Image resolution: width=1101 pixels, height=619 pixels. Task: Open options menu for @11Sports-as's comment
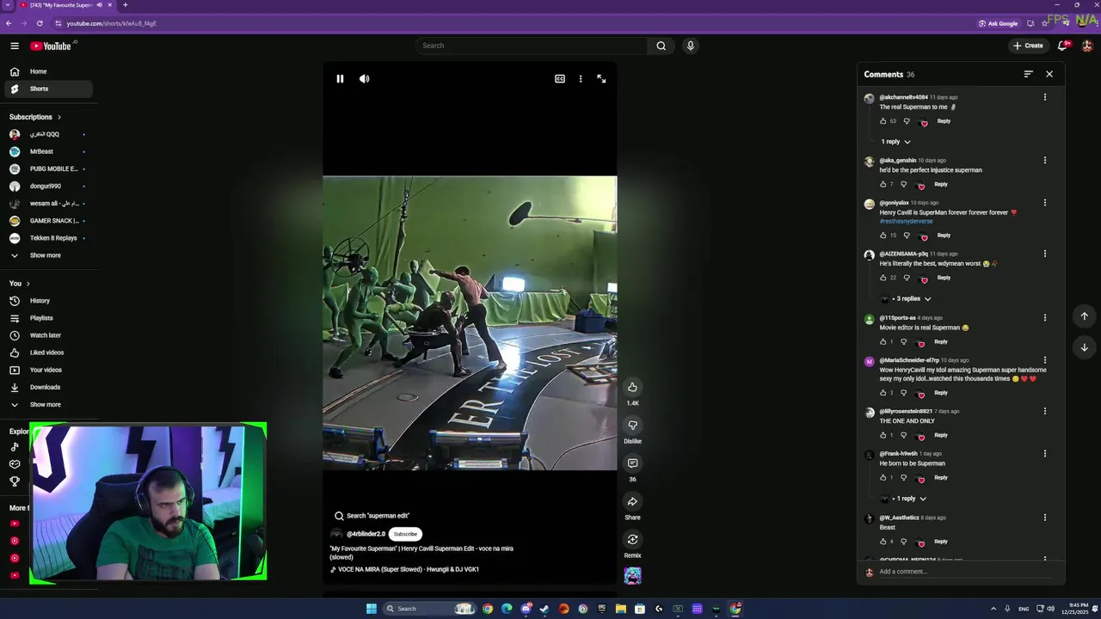click(1045, 318)
